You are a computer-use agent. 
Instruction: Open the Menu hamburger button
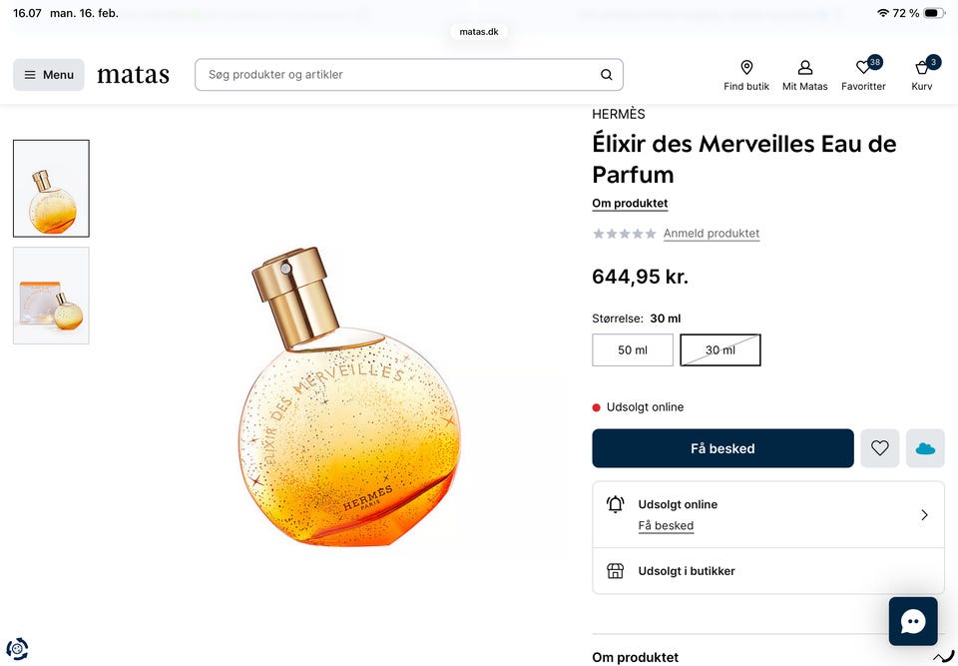coord(49,75)
